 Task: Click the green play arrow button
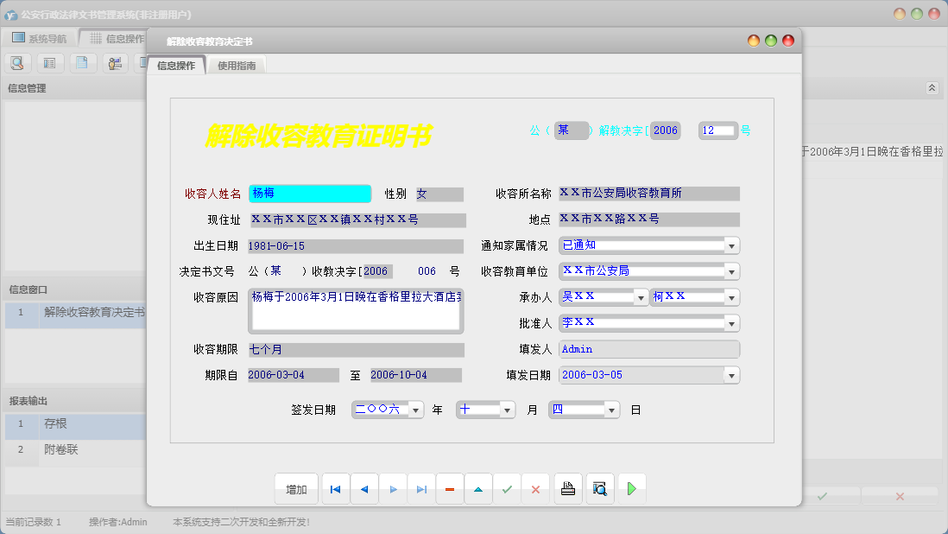coord(631,489)
